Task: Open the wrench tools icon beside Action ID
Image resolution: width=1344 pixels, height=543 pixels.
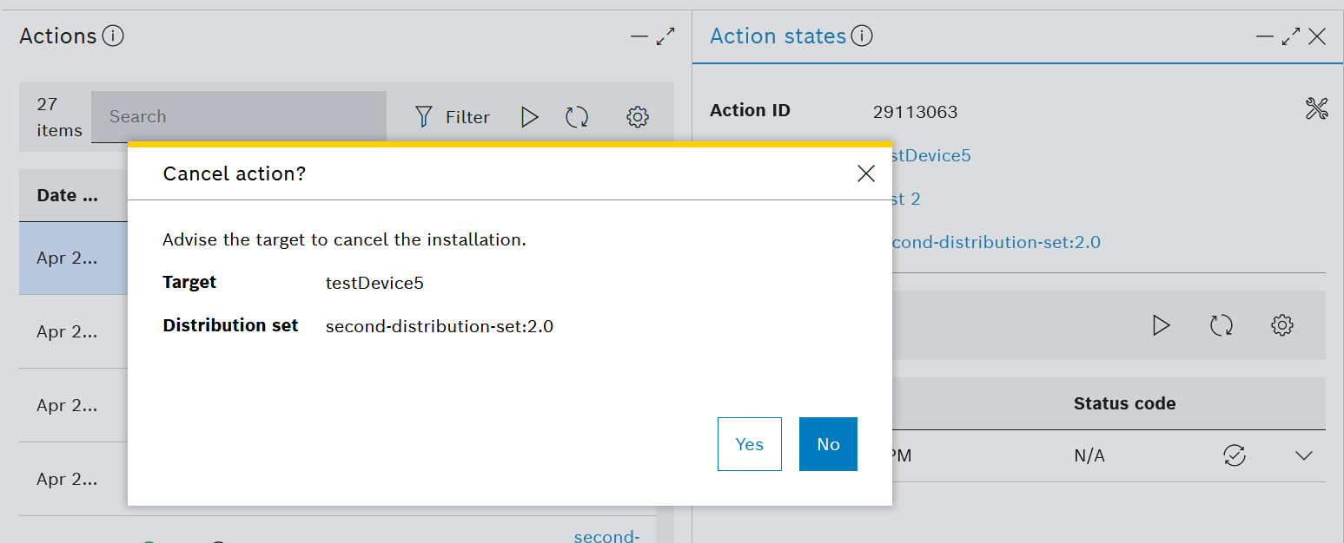Action: click(x=1316, y=109)
